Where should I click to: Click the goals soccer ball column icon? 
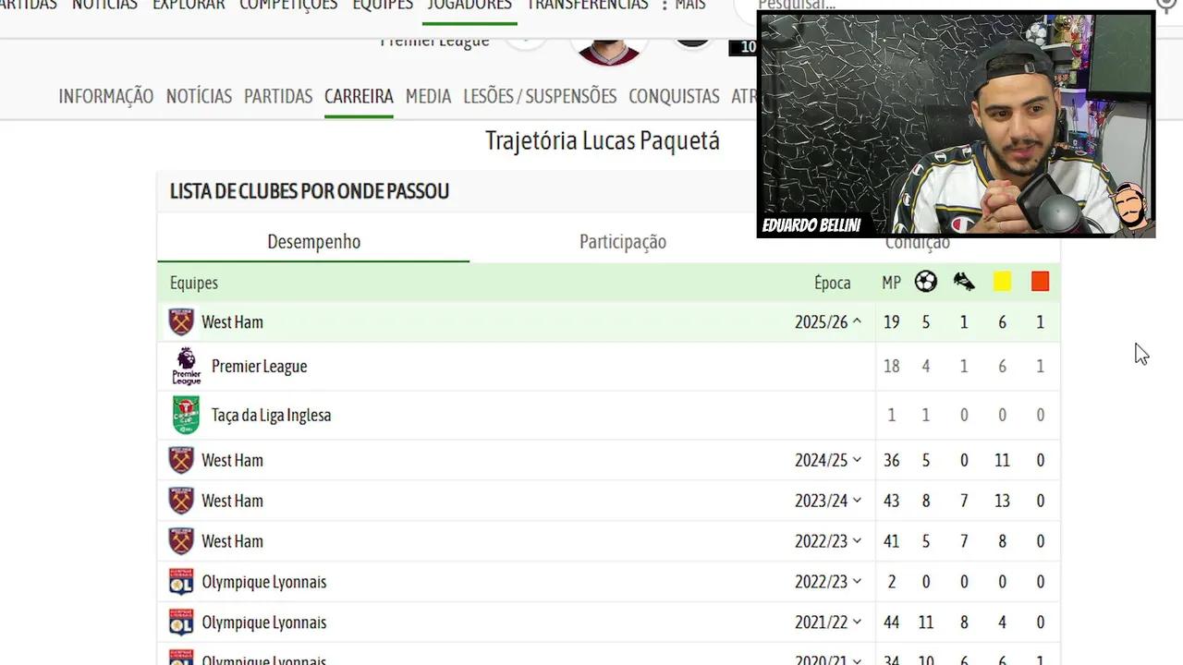[x=925, y=282]
